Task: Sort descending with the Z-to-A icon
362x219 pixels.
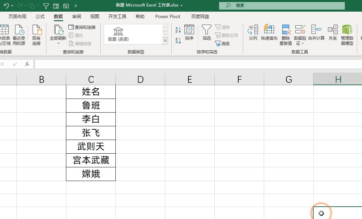Action: click(x=178, y=41)
